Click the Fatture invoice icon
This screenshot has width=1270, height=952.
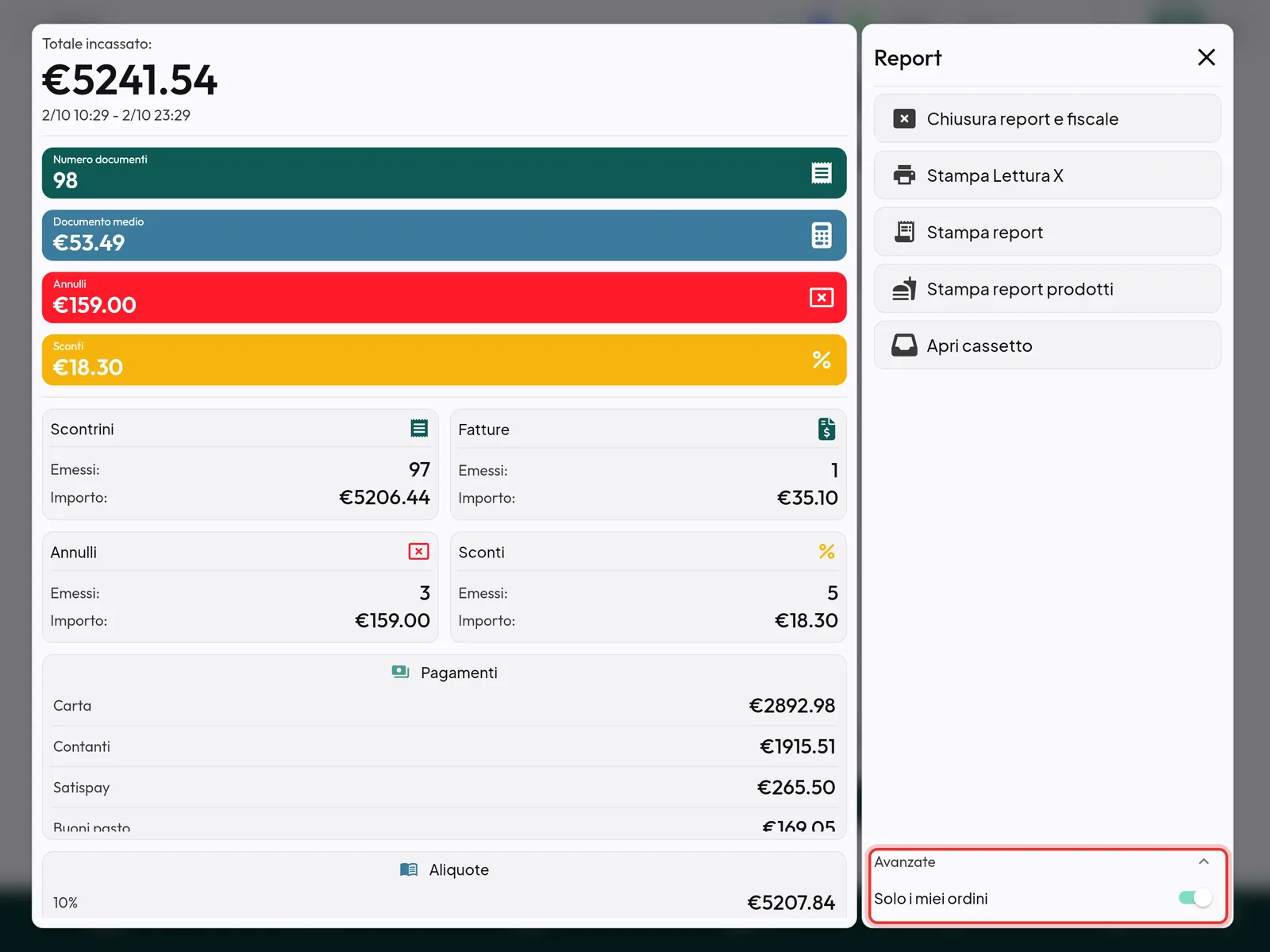coord(826,429)
